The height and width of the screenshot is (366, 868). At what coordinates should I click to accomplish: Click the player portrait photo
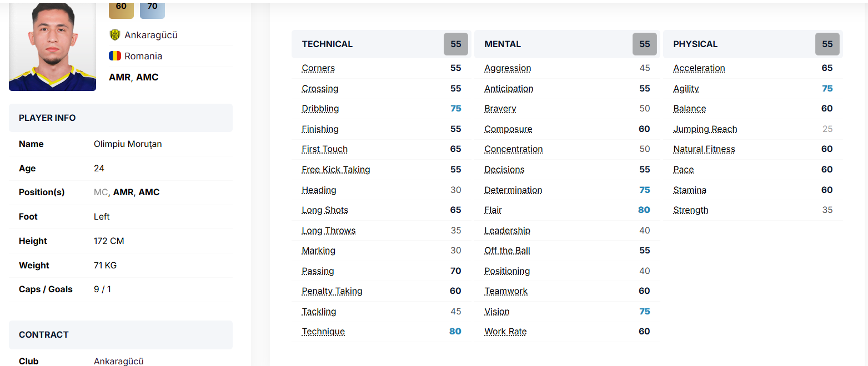[52, 47]
